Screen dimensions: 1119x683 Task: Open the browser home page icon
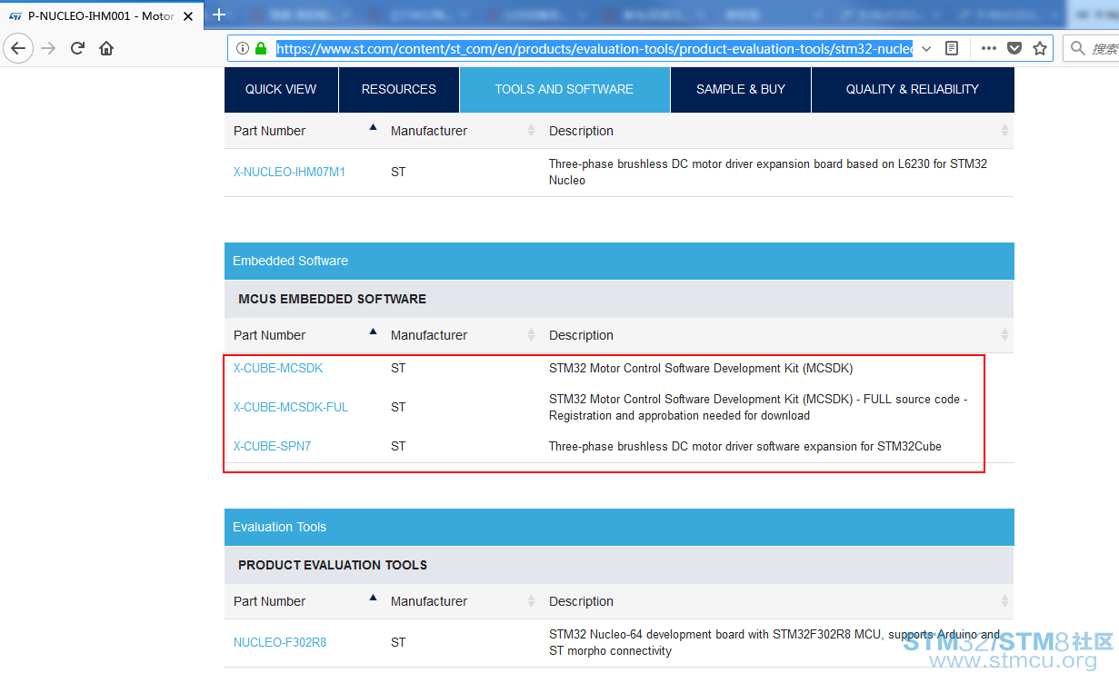[107, 48]
